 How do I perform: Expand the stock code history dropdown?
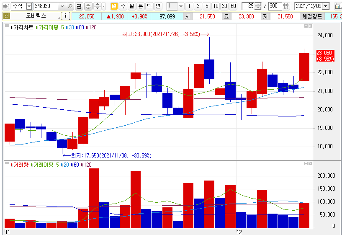click(x=62, y=6)
